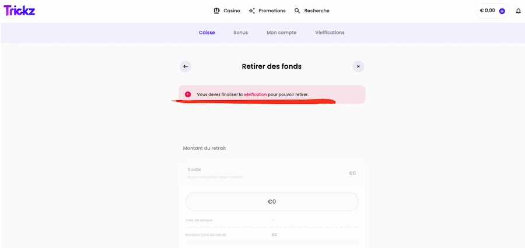Switch to the Caisse tab
The width and height of the screenshot is (525, 248).
click(206, 33)
